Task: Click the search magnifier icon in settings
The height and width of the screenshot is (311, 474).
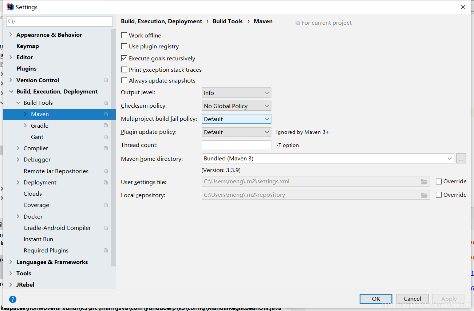Action: tap(11, 21)
